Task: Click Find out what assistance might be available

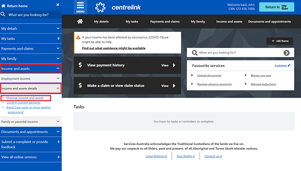Action: coord(113,48)
